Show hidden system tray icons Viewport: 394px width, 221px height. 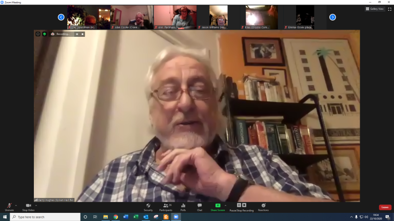click(351, 217)
